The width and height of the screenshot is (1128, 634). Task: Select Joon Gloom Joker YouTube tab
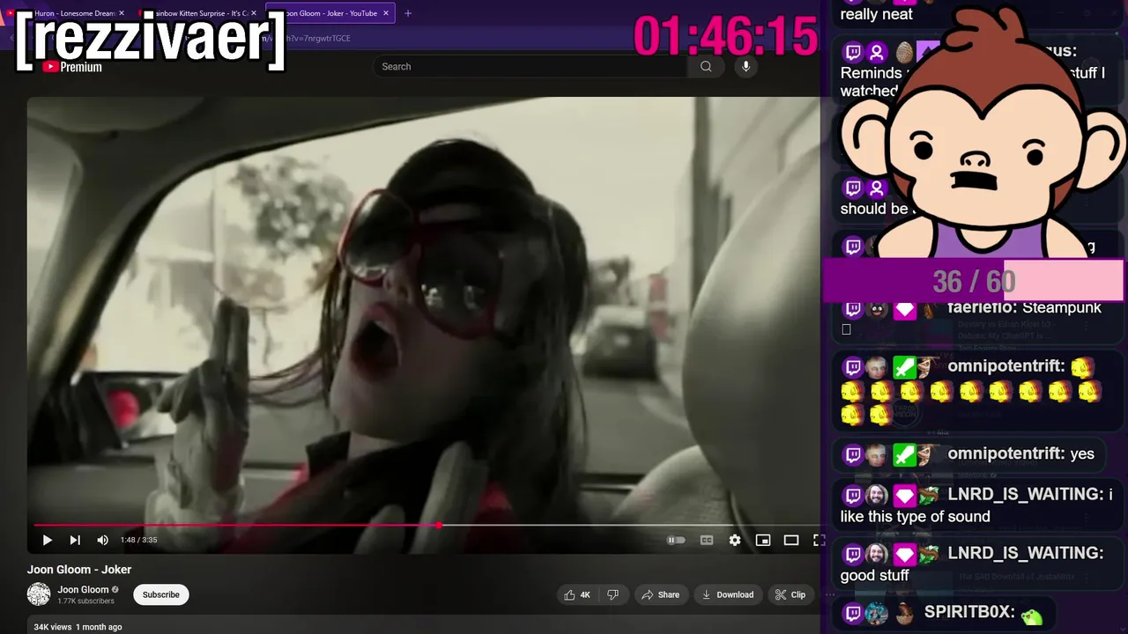click(330, 13)
